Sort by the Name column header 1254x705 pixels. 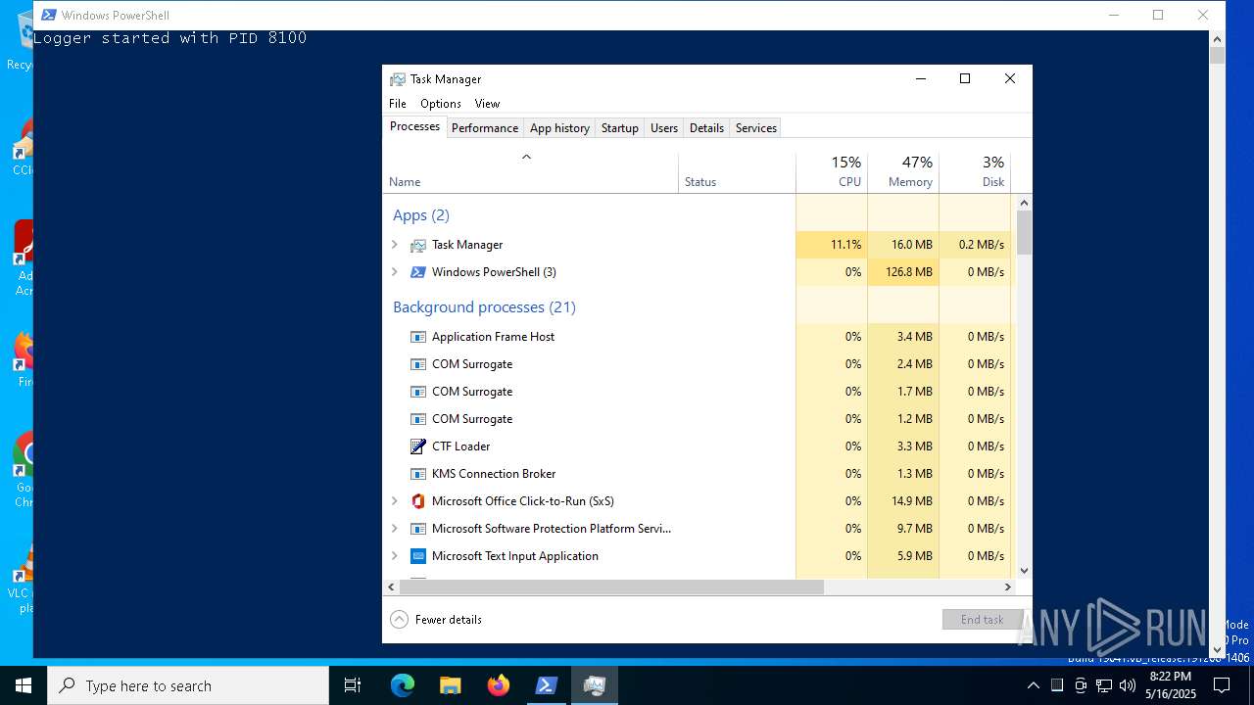(x=530, y=172)
